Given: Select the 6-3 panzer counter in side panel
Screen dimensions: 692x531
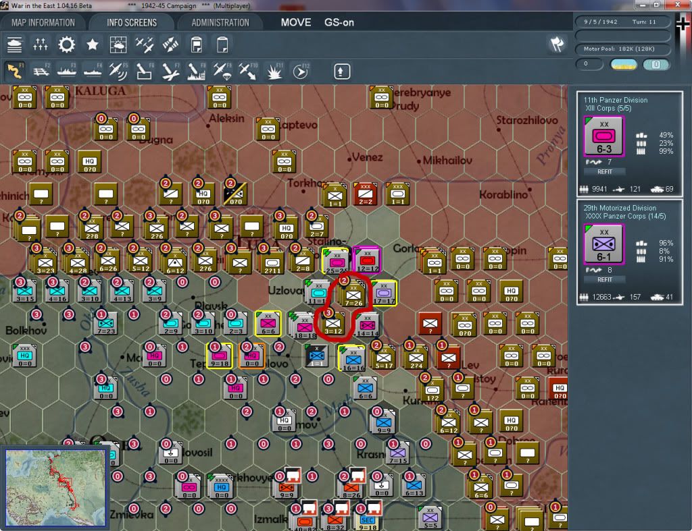Looking at the screenshot, I should click(603, 136).
